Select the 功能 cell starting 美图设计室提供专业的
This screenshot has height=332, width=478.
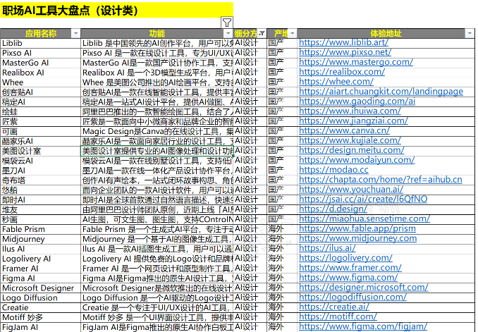pyautogui.click(x=157, y=151)
